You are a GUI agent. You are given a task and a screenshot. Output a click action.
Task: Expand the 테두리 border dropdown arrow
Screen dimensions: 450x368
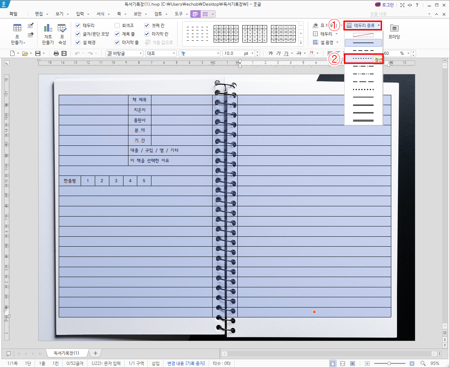point(336,34)
